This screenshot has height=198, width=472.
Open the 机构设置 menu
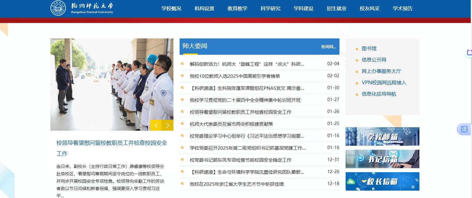(x=204, y=9)
